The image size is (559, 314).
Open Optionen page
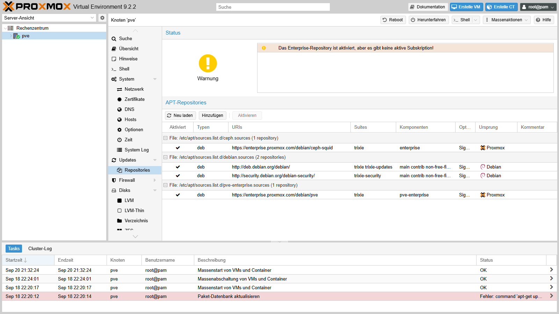point(135,129)
